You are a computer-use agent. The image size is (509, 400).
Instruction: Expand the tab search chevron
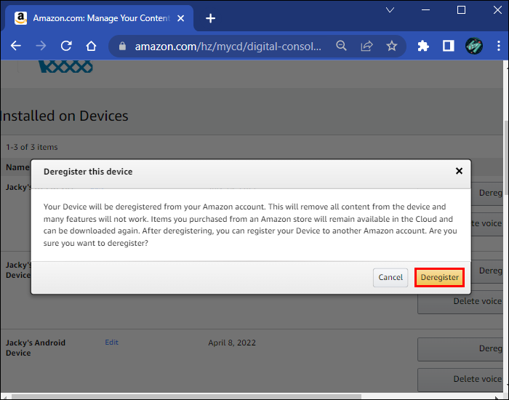390,10
